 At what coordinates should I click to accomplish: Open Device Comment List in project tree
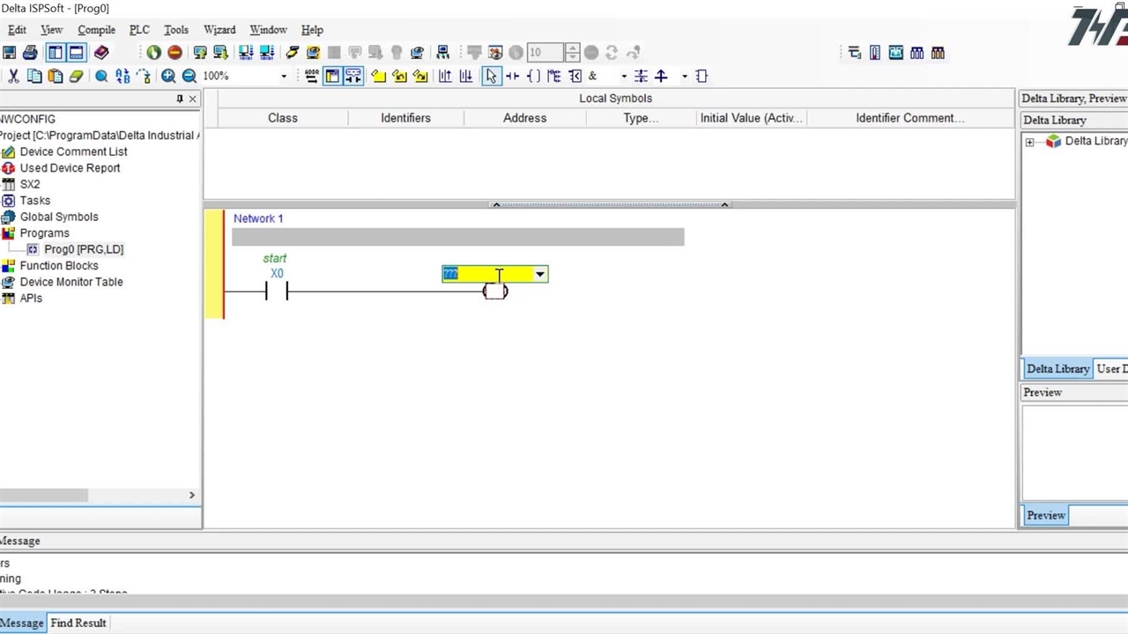(x=73, y=151)
